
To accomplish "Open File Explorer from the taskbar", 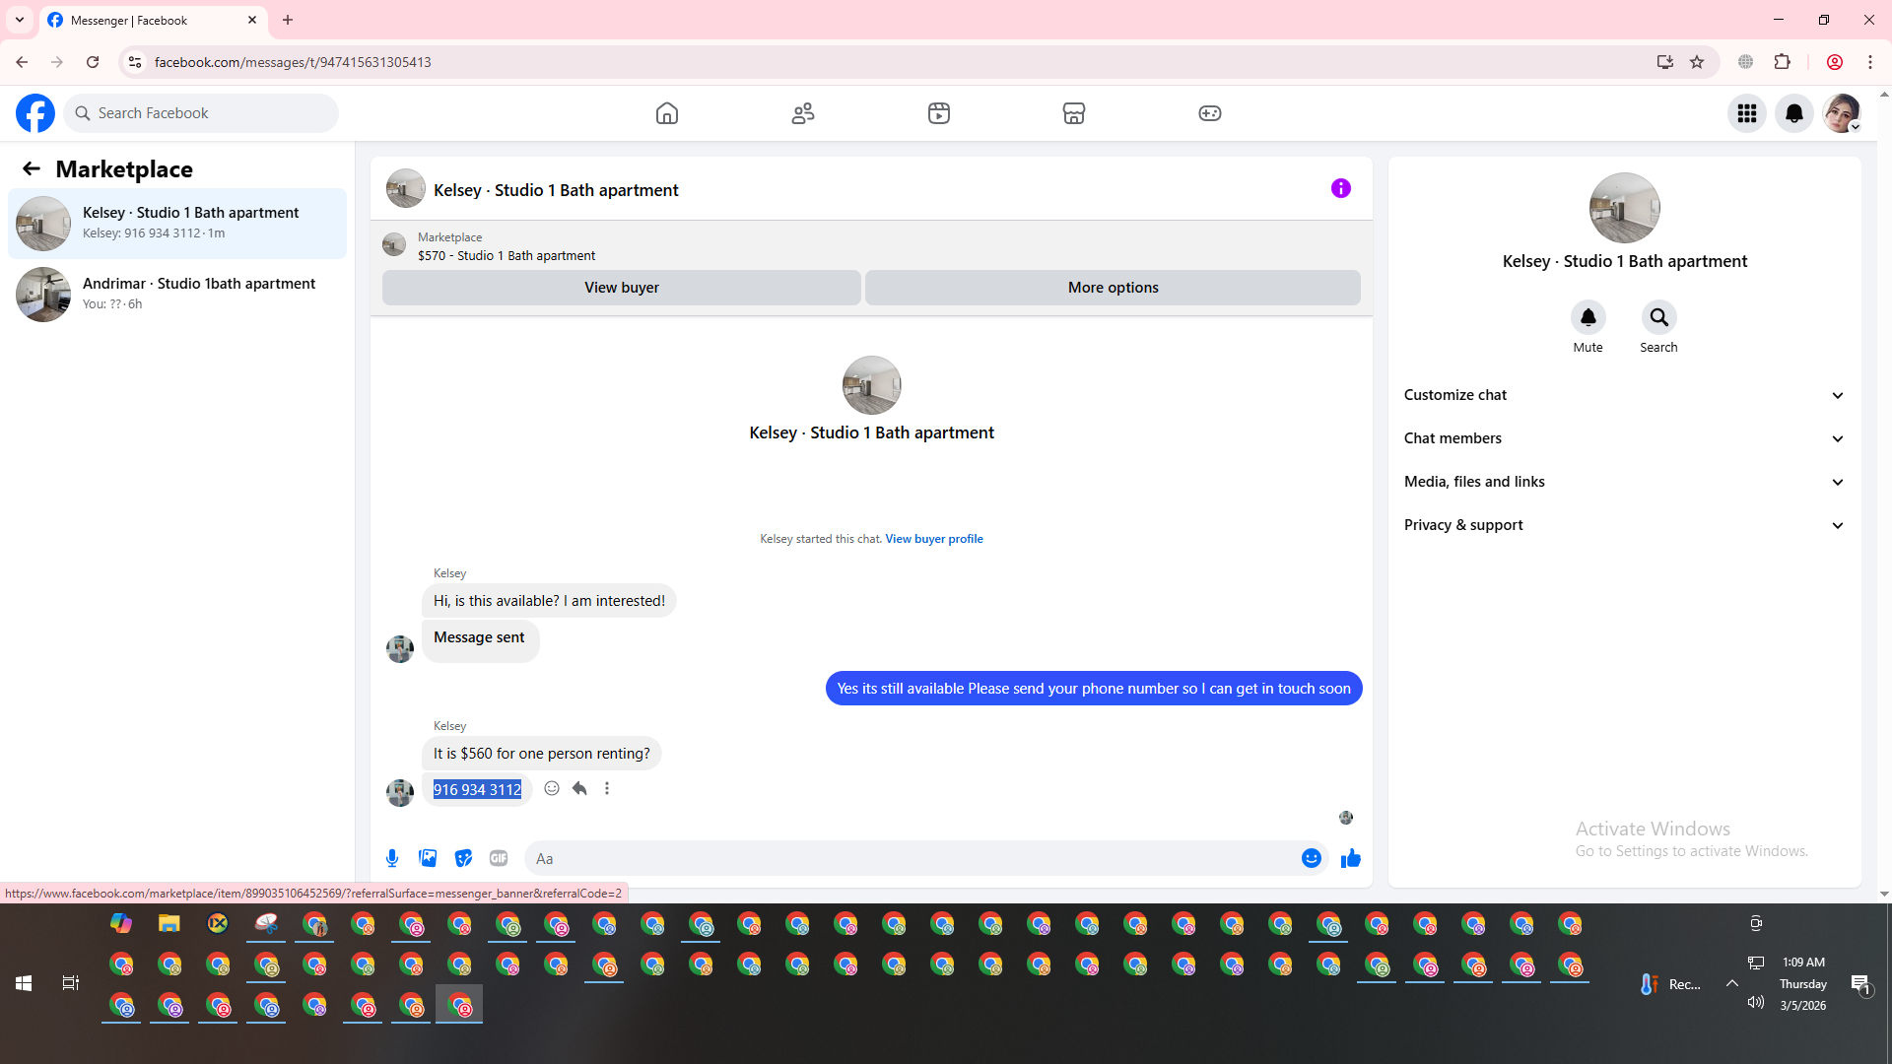I will coord(169,924).
